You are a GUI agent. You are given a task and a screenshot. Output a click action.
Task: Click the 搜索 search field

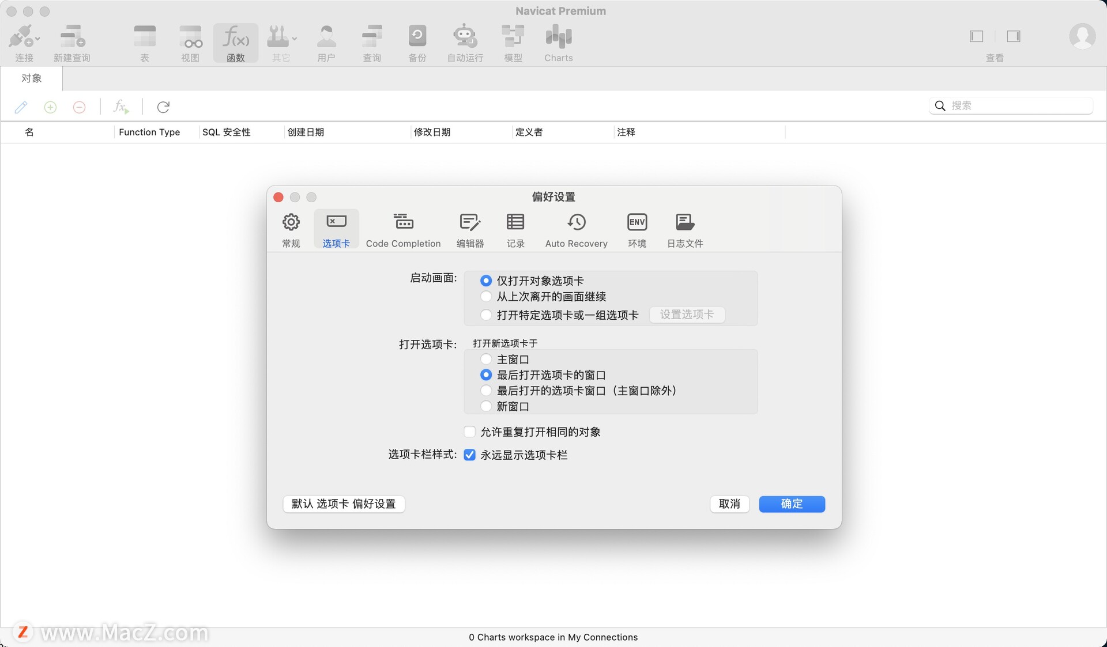coord(1018,105)
